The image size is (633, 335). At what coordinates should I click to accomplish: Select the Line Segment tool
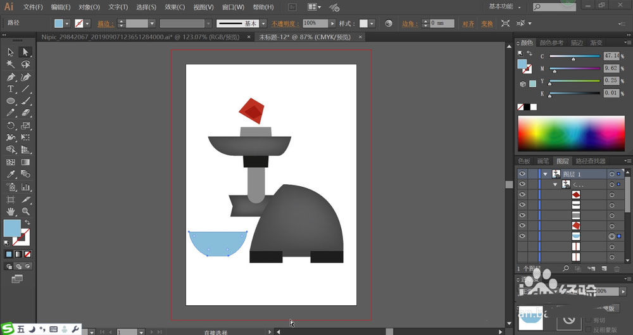(25, 89)
